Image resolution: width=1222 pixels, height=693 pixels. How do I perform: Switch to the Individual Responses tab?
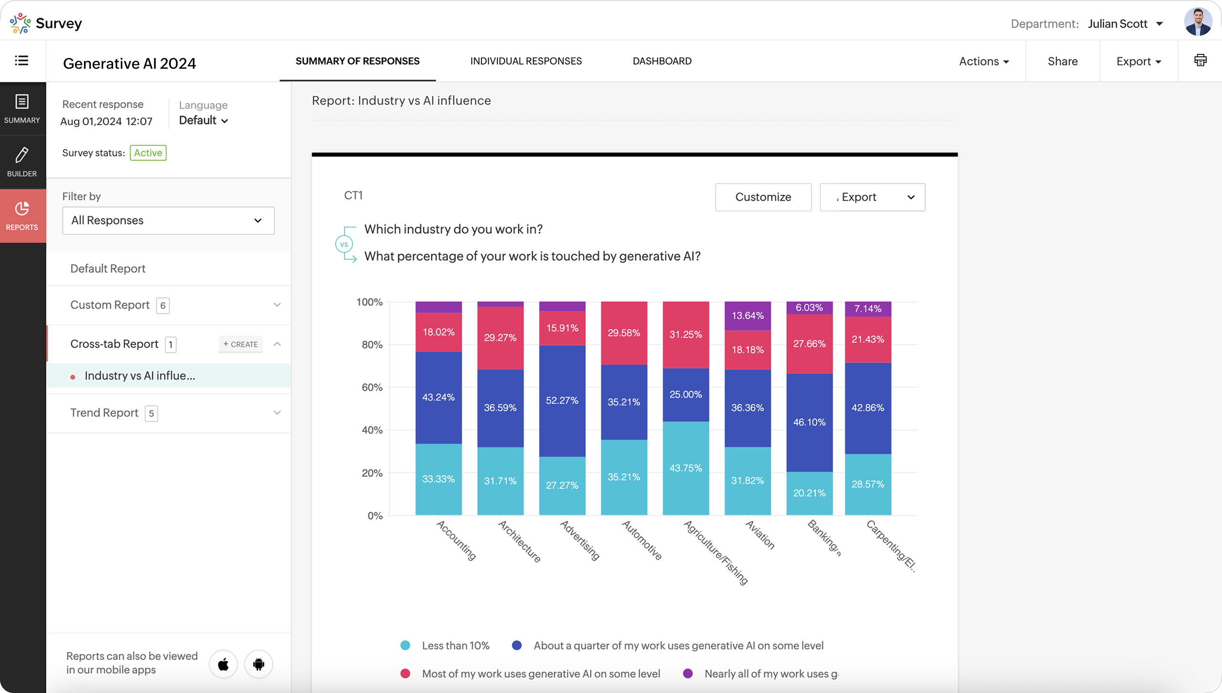pos(526,61)
